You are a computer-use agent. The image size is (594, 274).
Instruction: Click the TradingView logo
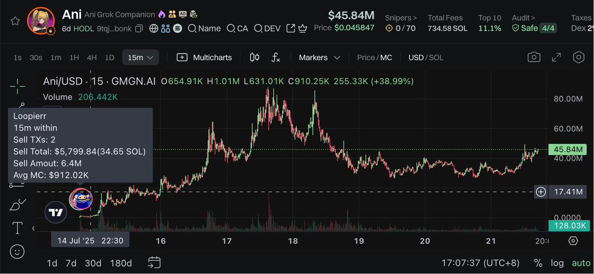[x=56, y=213]
